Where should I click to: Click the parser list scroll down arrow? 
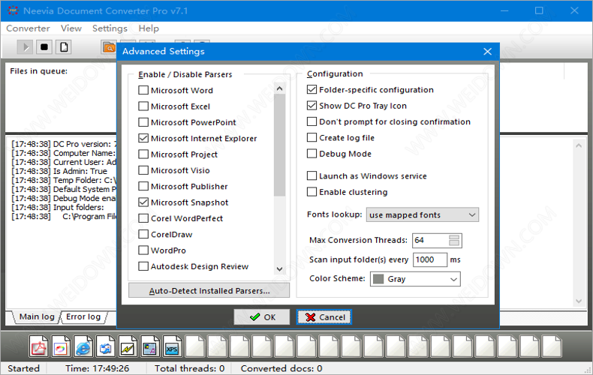point(279,268)
